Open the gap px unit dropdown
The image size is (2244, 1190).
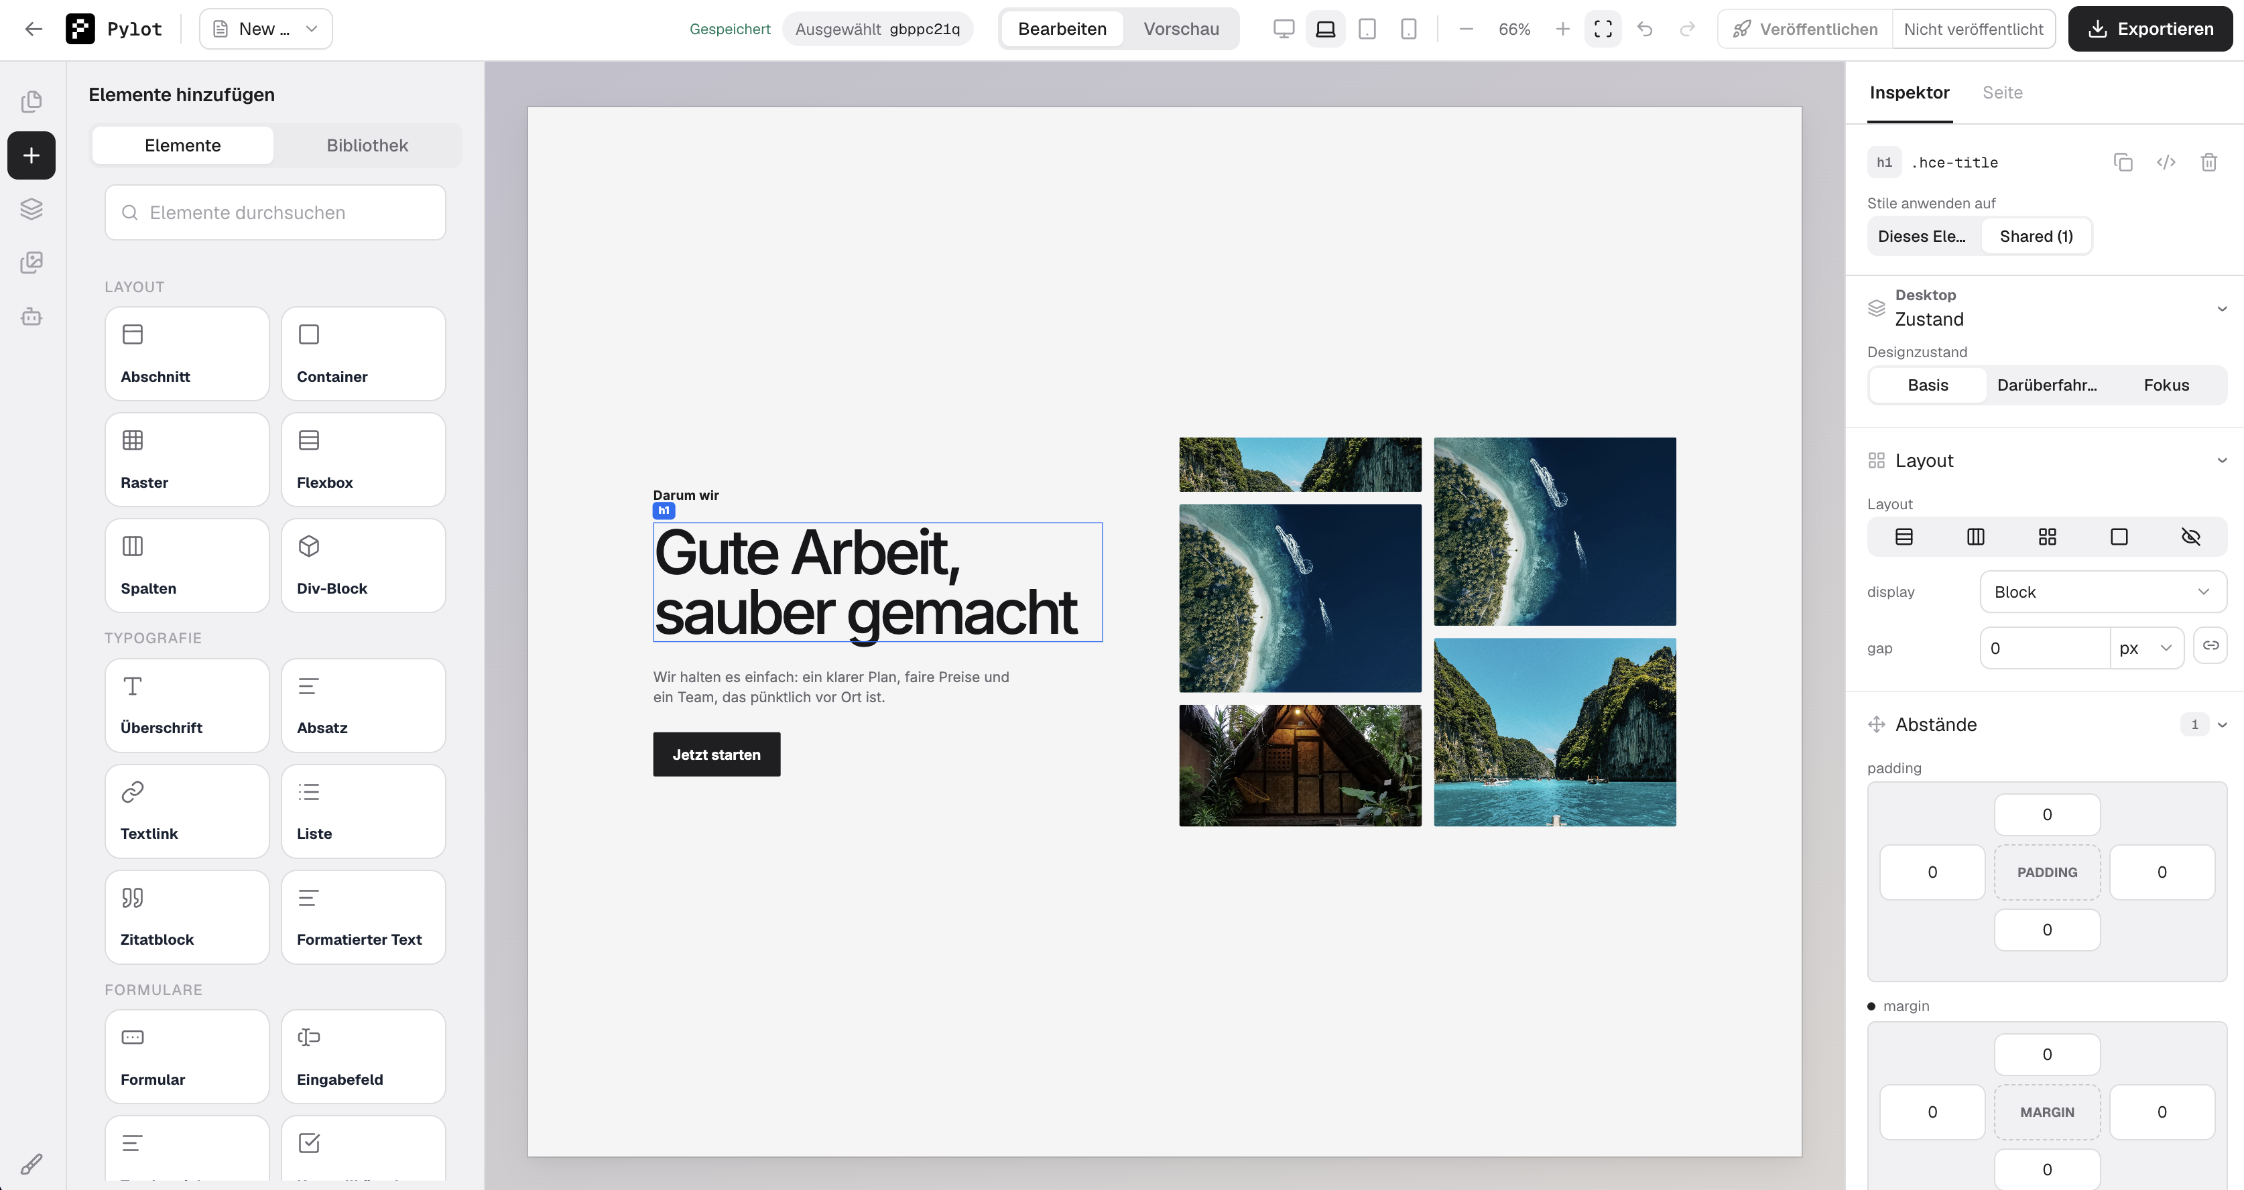tap(2146, 648)
